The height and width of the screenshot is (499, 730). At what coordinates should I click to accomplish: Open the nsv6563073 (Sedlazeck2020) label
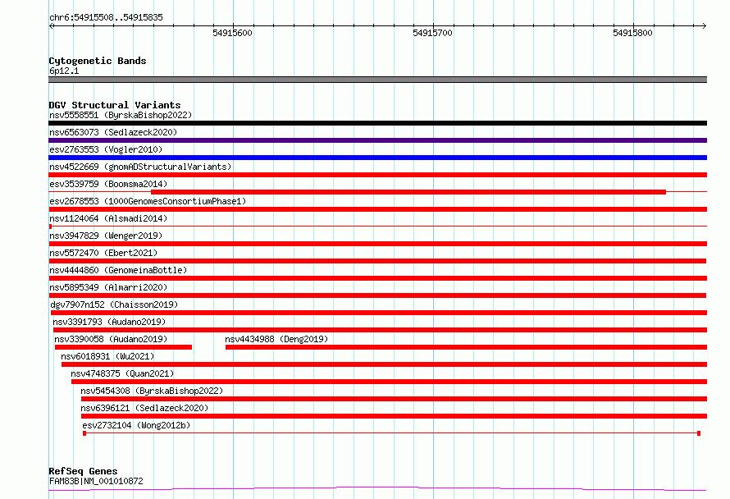tap(113, 132)
